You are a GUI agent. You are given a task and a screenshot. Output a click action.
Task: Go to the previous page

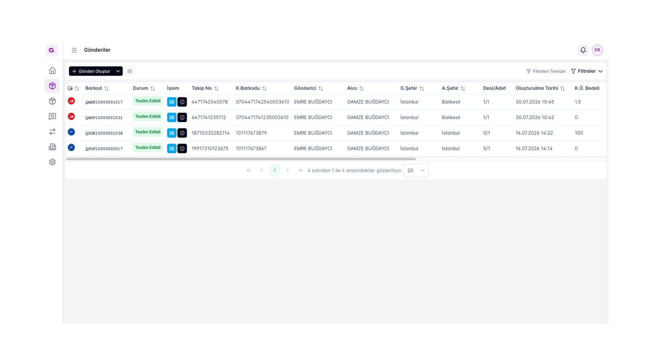point(262,170)
